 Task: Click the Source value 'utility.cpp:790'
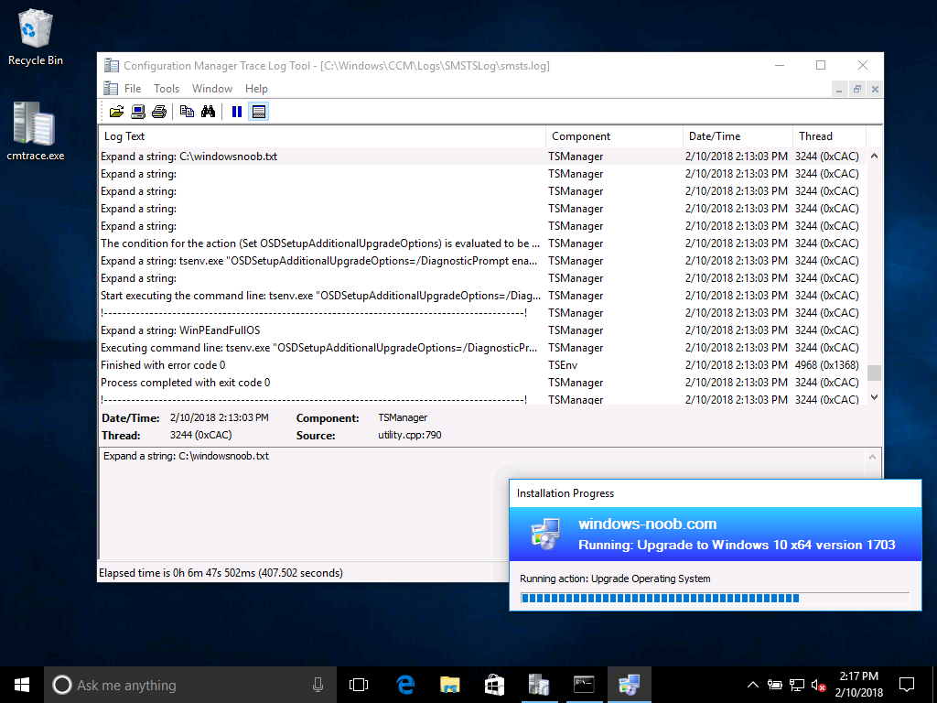409,435
